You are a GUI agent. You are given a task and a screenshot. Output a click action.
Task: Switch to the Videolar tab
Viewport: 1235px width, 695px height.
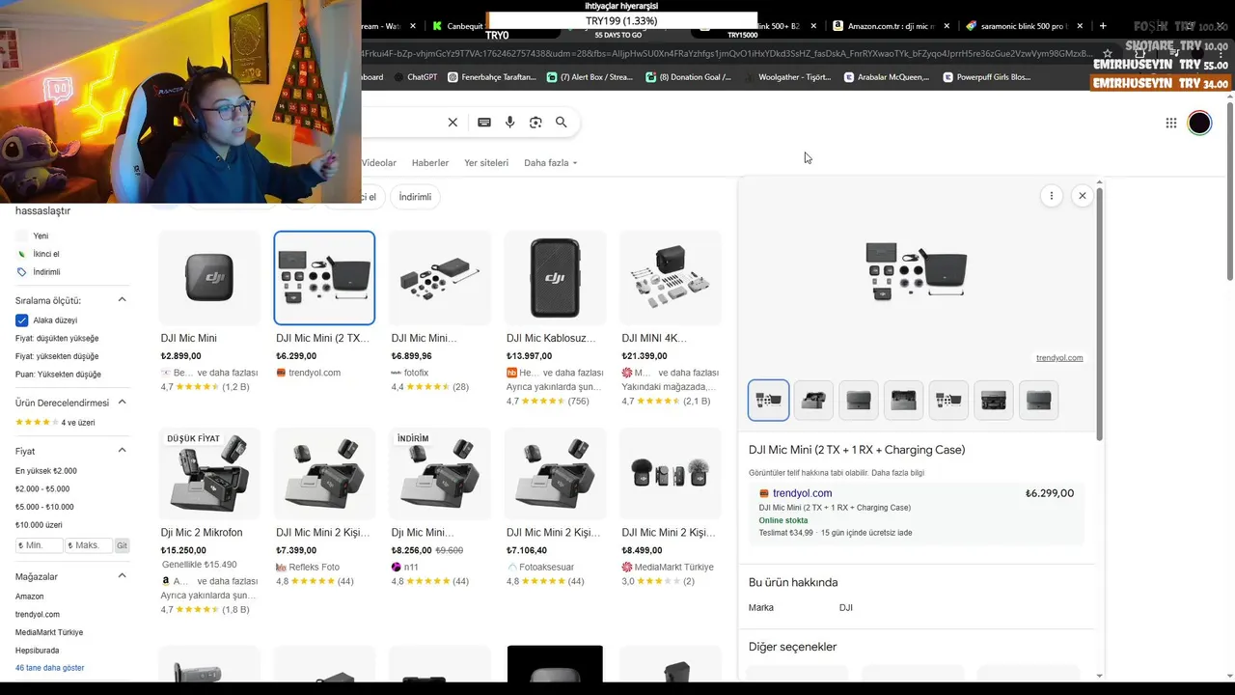(x=379, y=163)
